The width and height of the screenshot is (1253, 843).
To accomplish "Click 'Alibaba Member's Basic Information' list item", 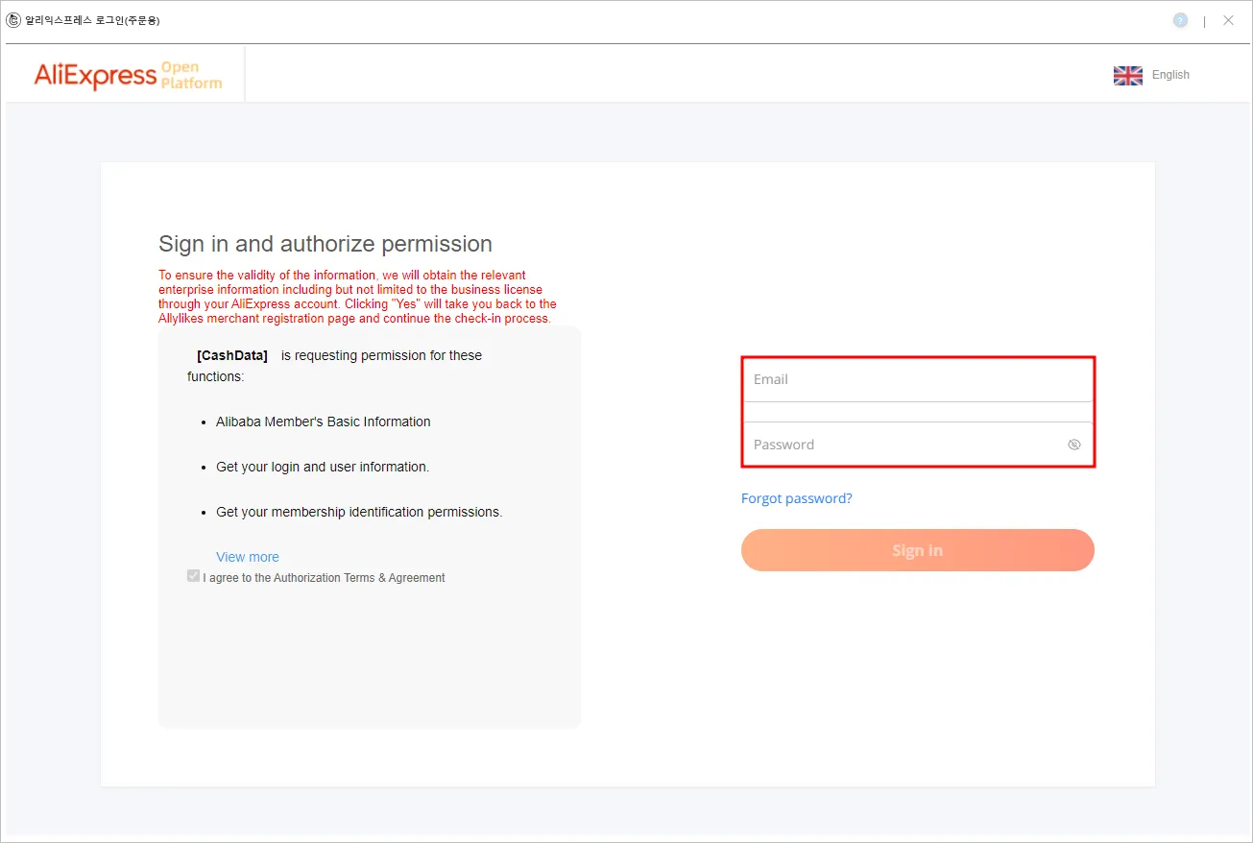I will pos(324,421).
